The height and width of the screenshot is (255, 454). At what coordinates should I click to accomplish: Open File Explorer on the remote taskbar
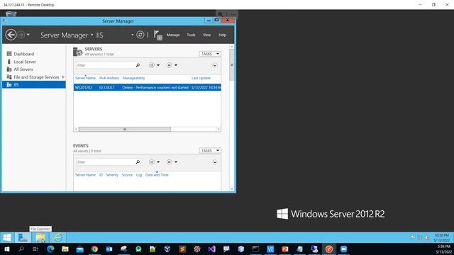click(40, 238)
